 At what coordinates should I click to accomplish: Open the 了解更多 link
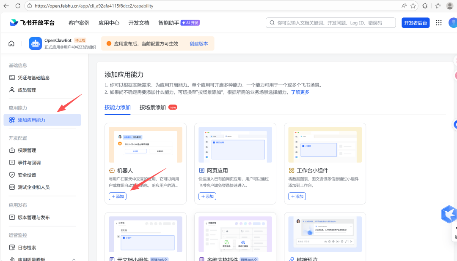point(300,92)
